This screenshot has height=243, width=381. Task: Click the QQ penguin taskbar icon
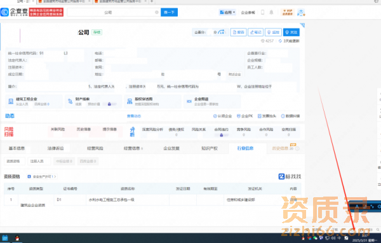point(17,238)
